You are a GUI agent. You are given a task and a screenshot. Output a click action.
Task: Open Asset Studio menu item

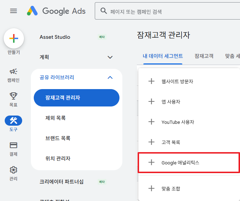click(x=55, y=37)
